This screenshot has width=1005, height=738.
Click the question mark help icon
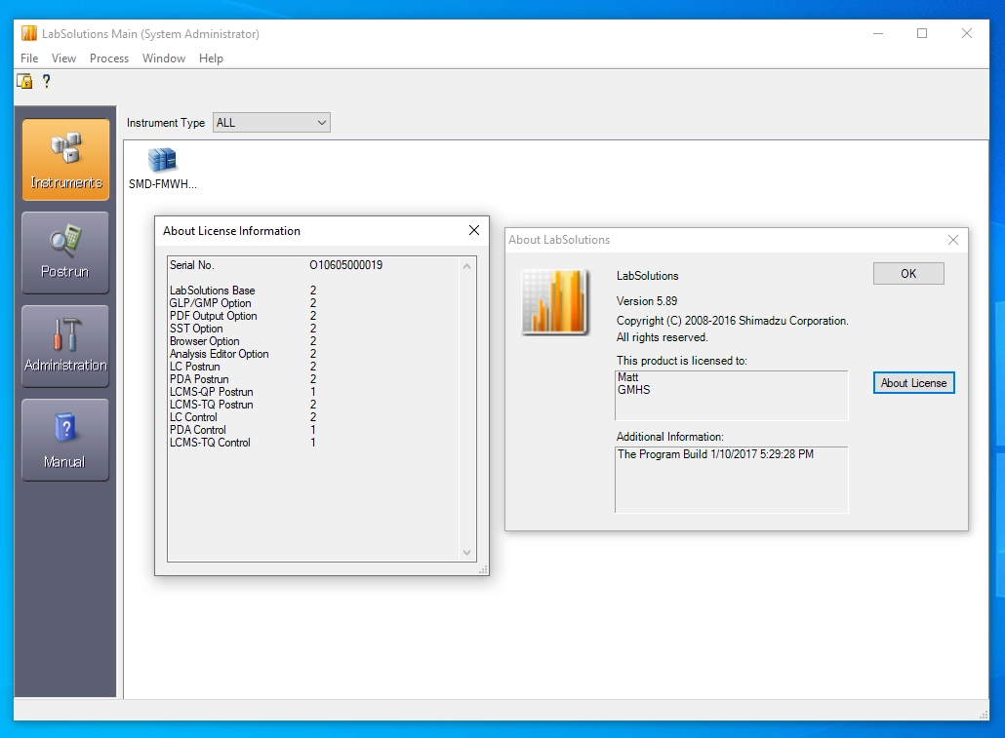pos(46,82)
